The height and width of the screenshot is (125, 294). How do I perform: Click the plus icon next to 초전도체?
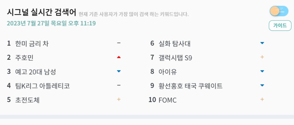119,99
